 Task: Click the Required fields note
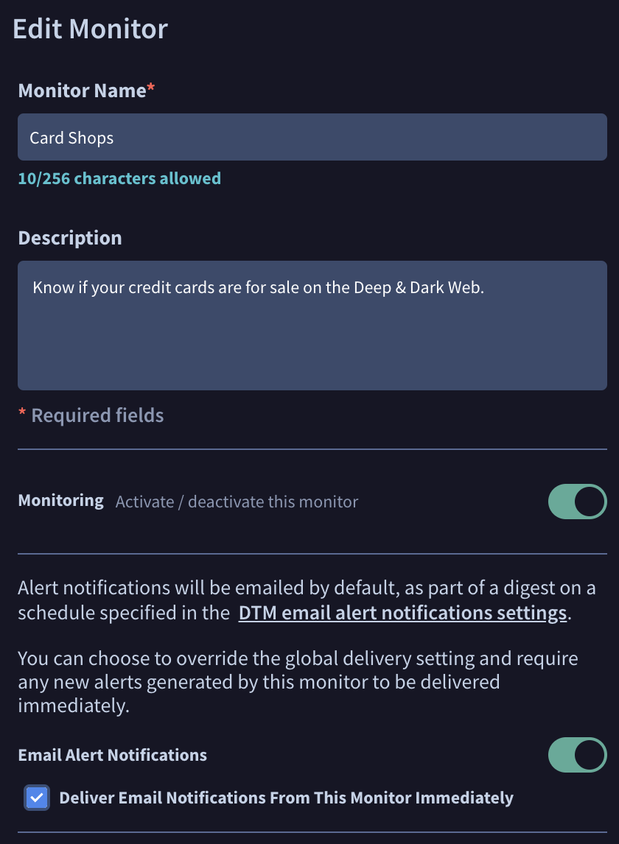coord(97,415)
